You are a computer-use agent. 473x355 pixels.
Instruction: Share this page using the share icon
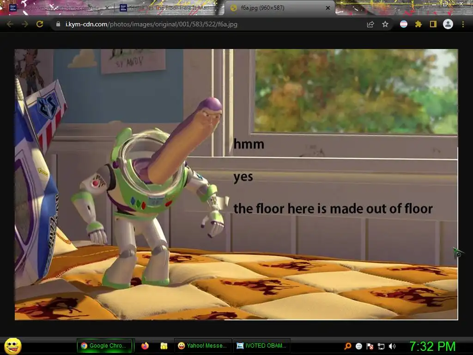[370, 24]
